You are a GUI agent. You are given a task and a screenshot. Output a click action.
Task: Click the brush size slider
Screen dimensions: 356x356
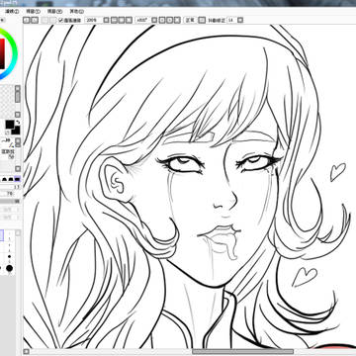10,187
